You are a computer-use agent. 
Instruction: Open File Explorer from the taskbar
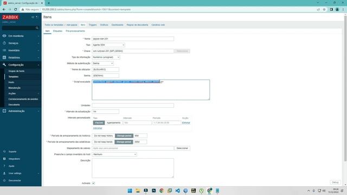(138, 191)
